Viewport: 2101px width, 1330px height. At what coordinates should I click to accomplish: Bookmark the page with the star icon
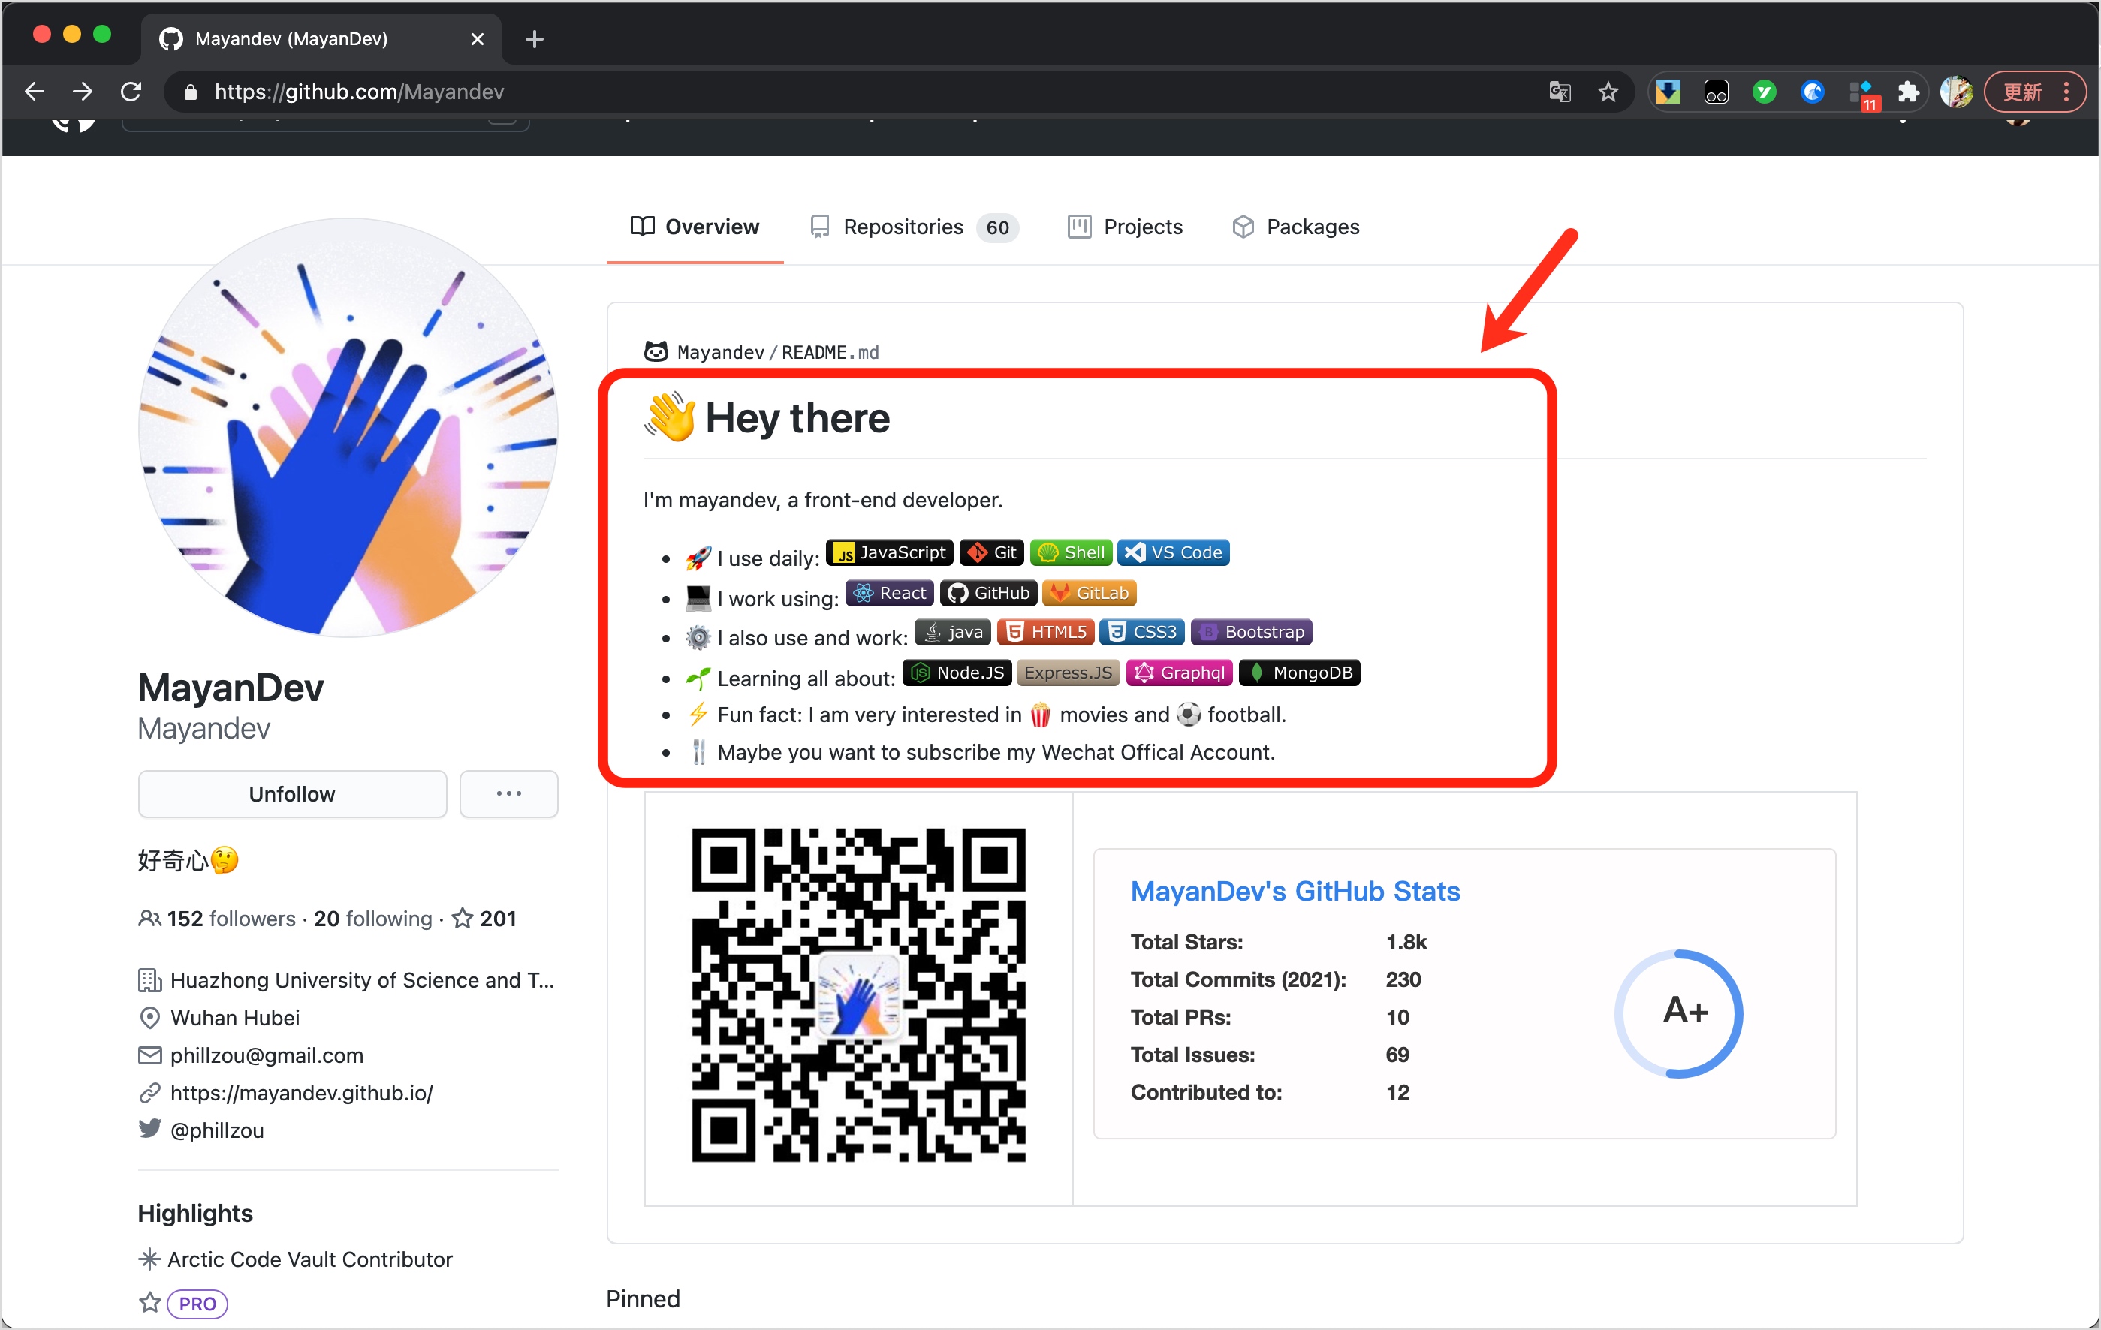coord(1607,92)
